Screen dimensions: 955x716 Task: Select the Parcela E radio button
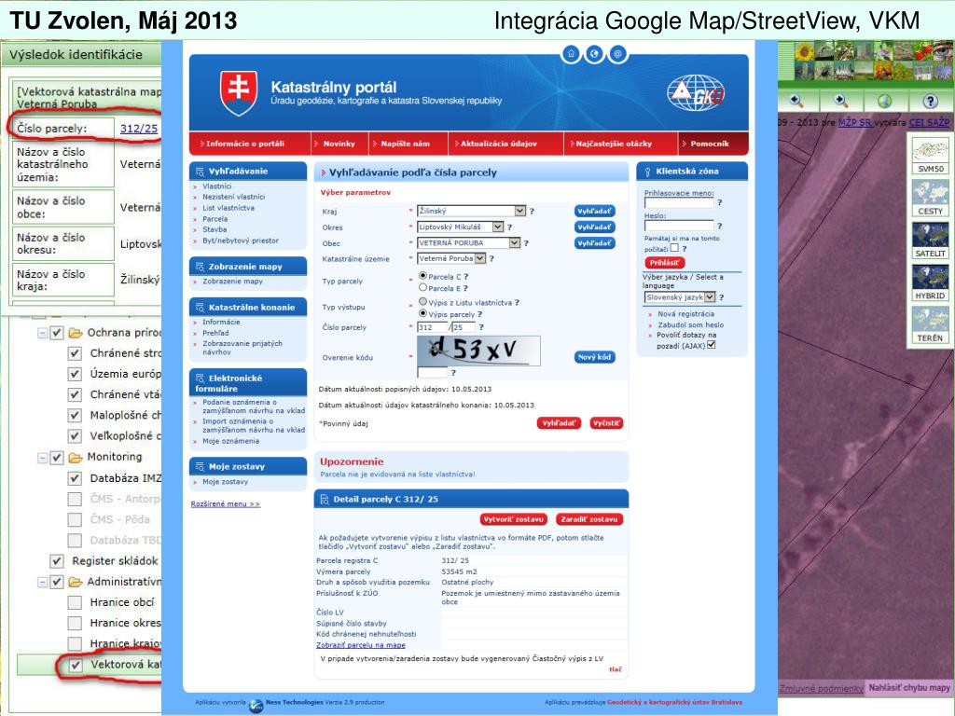[422, 287]
